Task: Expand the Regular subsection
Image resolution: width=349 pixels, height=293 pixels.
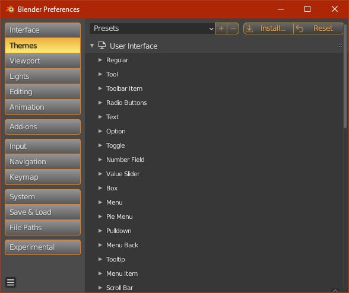Action: click(x=100, y=60)
